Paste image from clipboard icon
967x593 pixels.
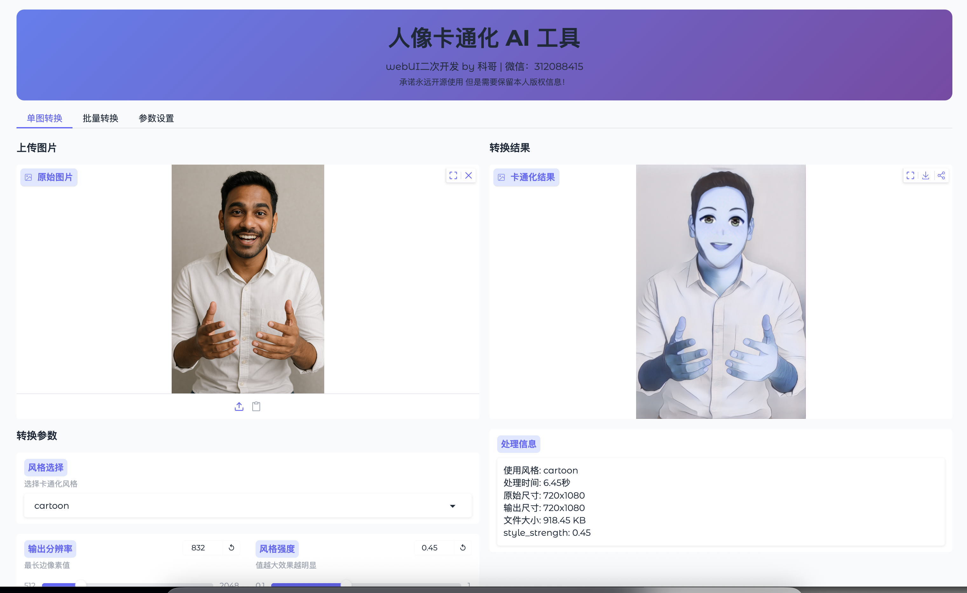[256, 406]
